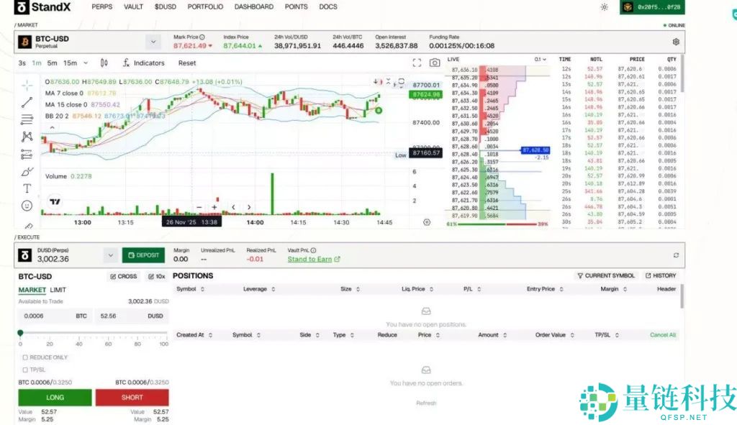Switch to the LIMIT order tab

point(58,290)
